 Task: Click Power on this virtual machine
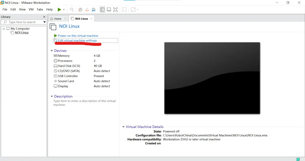[x=78, y=36]
